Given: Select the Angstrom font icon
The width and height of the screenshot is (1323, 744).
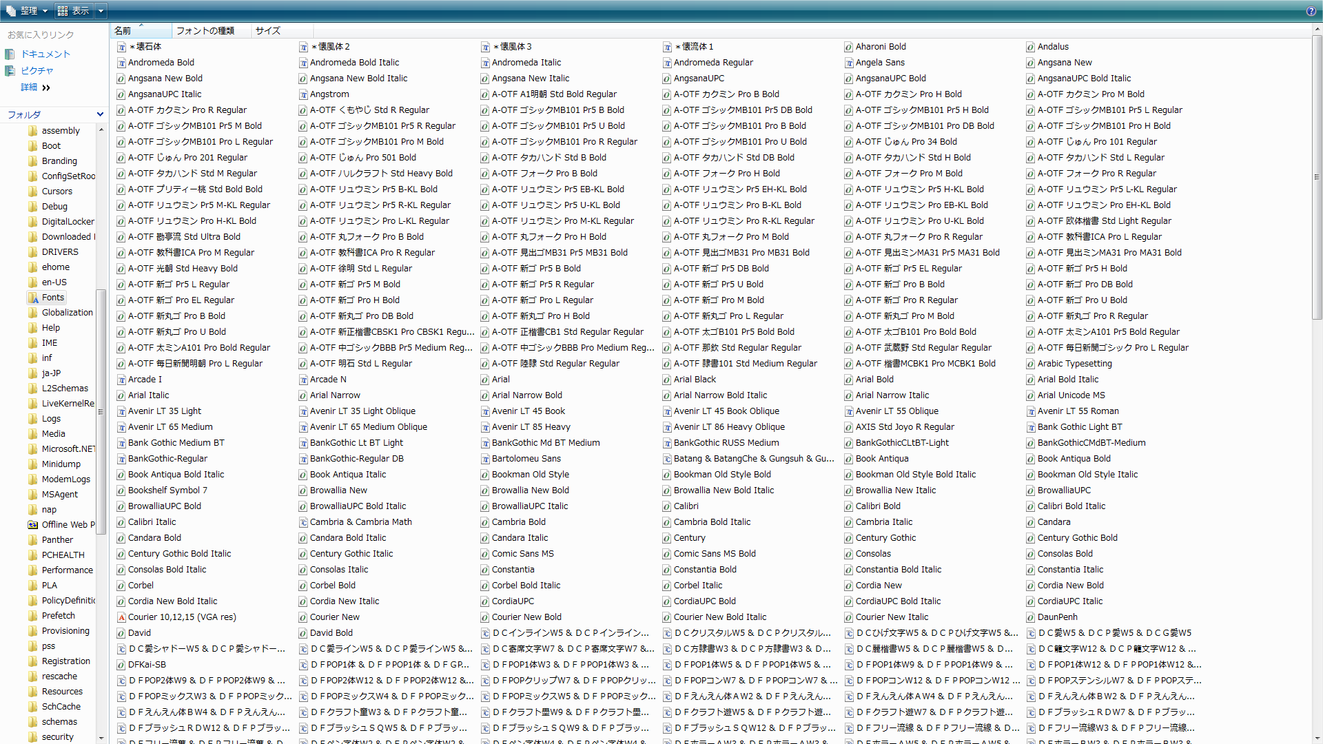Looking at the screenshot, I should 303,94.
